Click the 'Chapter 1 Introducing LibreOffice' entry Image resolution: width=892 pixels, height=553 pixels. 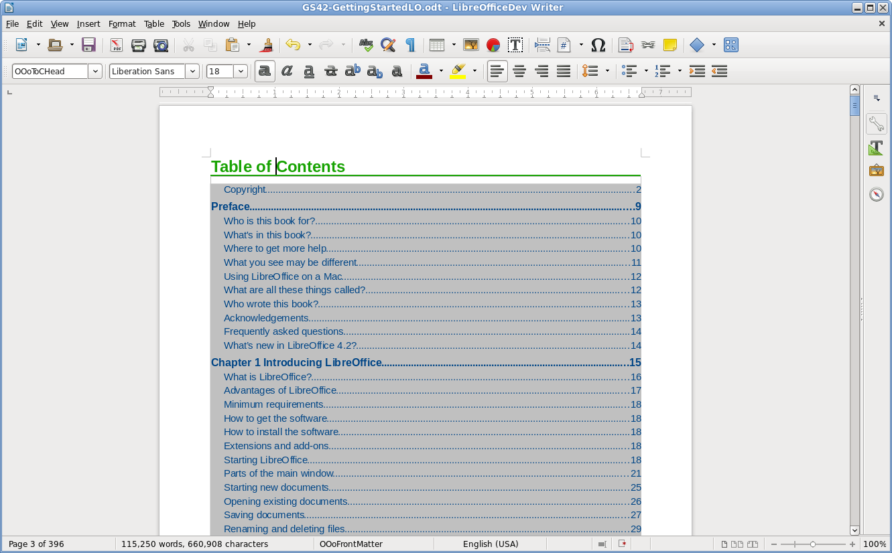coord(296,362)
